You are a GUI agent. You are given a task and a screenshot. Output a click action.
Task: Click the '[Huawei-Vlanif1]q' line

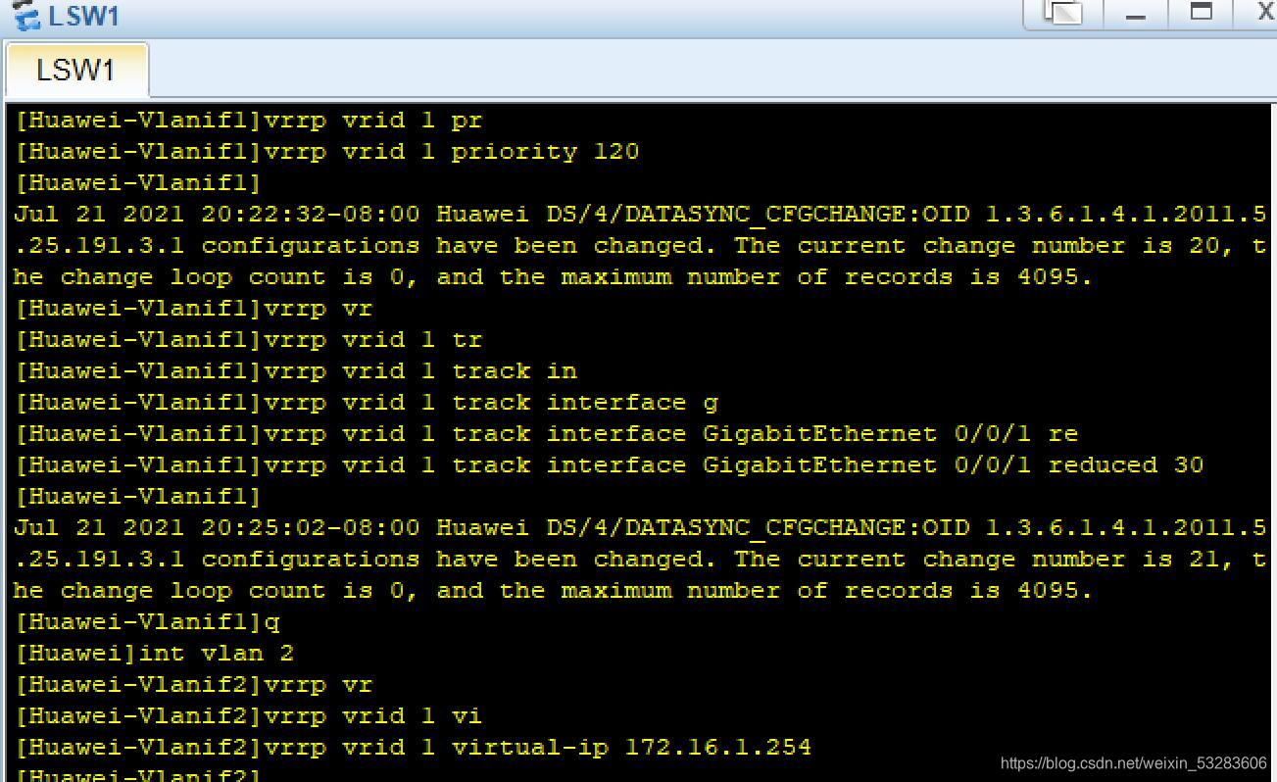click(x=147, y=622)
